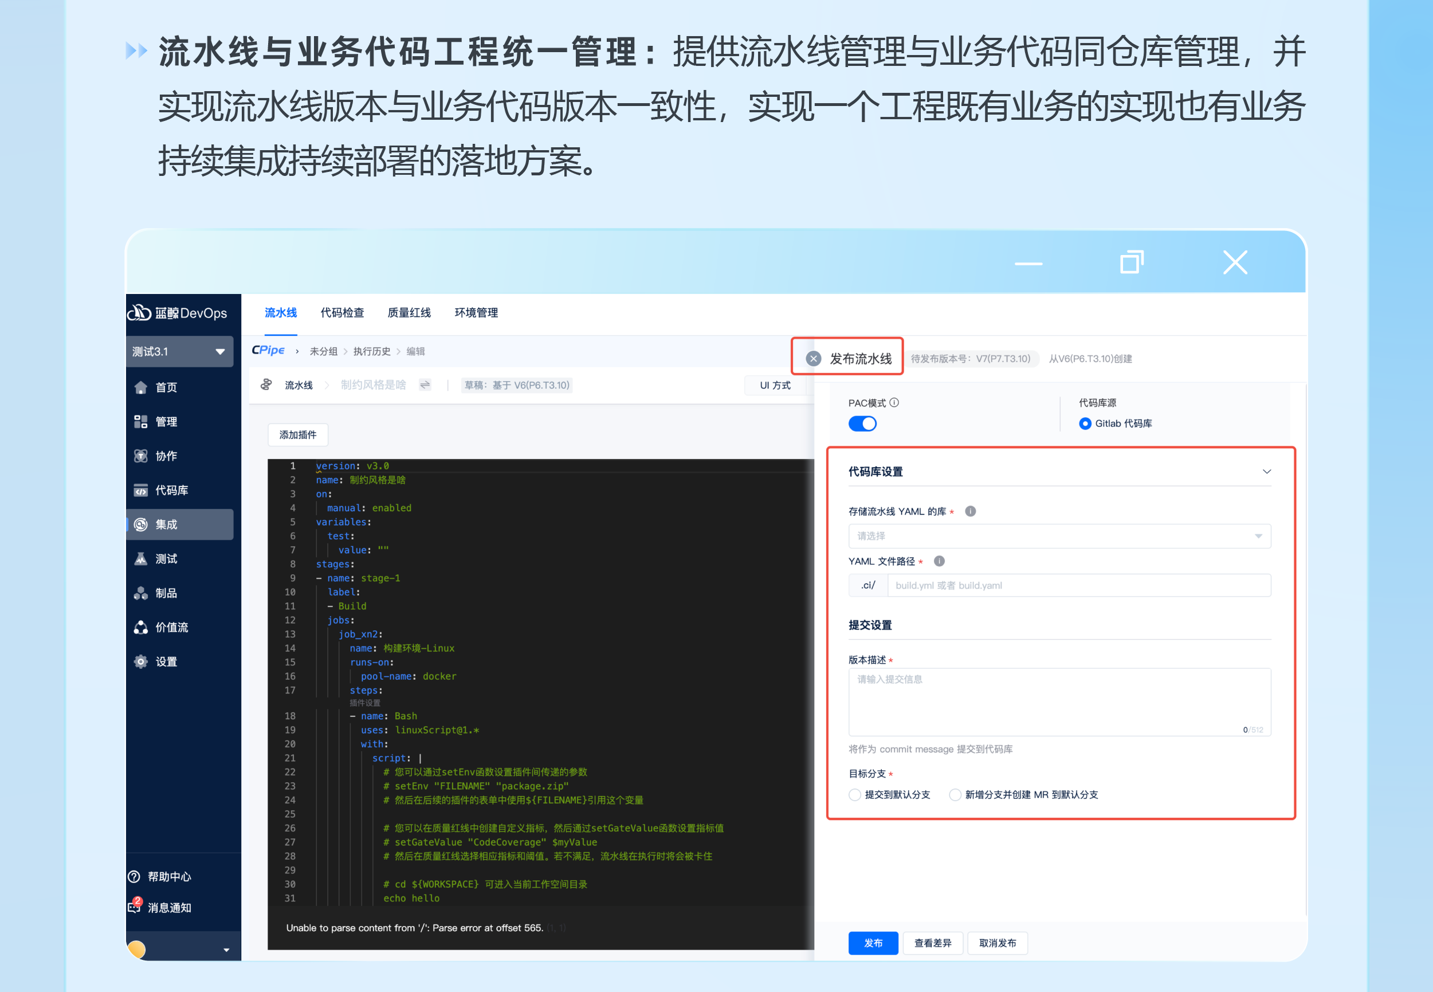Select 提交到默认分支 radio option

point(855,794)
